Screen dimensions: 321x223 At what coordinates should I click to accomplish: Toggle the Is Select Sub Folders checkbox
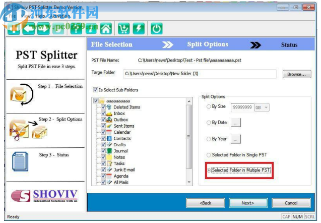(x=95, y=90)
